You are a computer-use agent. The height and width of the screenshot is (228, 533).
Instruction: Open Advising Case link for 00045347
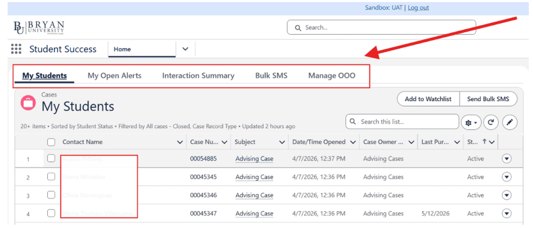click(254, 213)
